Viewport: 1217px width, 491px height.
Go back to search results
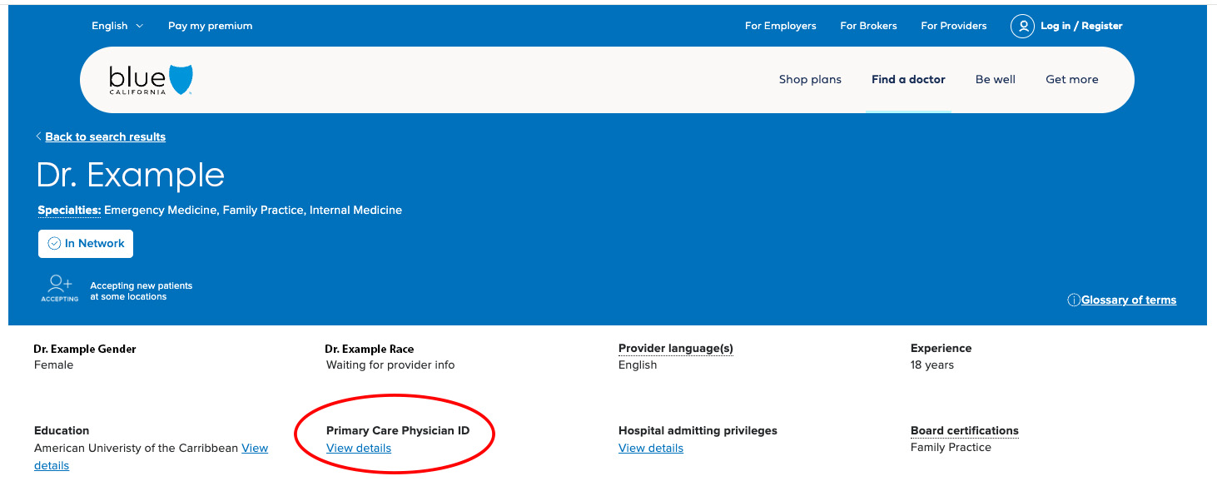pyautogui.click(x=106, y=136)
